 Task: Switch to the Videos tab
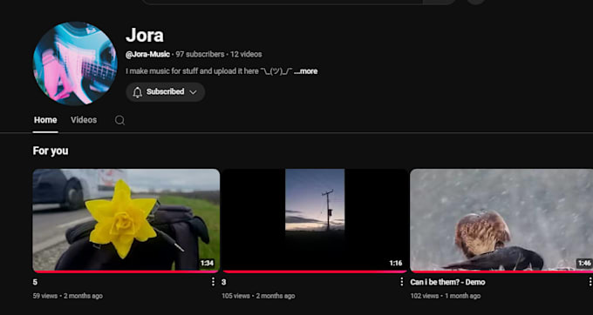click(x=84, y=120)
